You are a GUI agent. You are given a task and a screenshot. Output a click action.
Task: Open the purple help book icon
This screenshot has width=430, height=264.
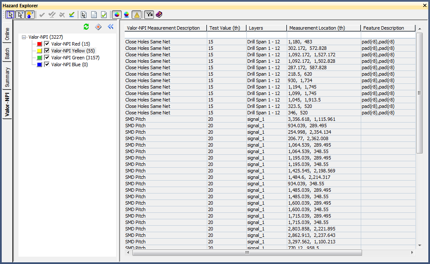point(159,15)
